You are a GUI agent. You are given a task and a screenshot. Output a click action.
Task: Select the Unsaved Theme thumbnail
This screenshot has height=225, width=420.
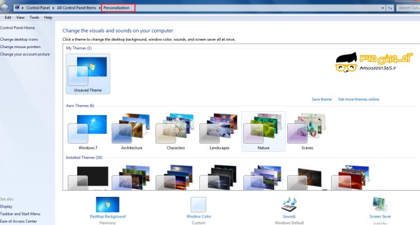(88, 74)
